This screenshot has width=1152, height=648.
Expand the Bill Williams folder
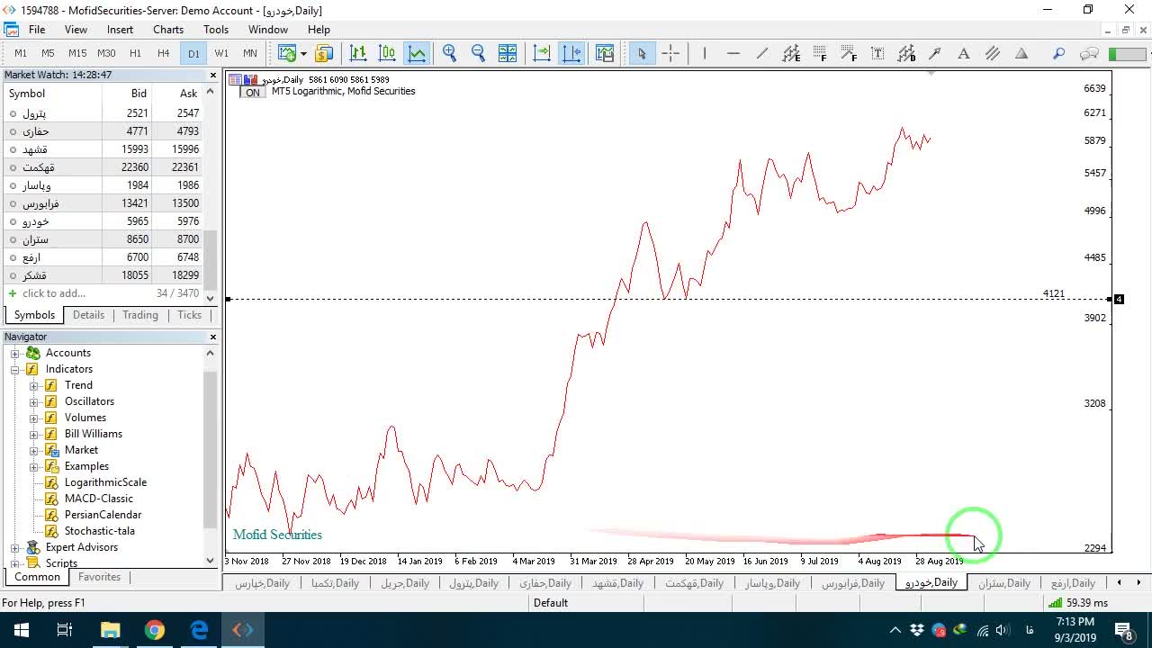34,434
